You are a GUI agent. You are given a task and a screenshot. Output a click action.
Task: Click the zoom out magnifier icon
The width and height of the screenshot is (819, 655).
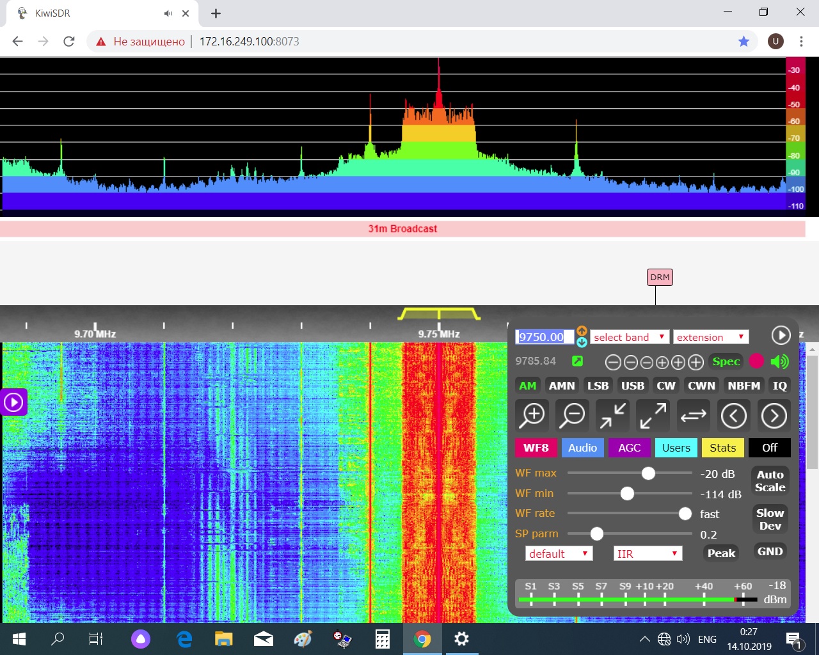(x=572, y=416)
